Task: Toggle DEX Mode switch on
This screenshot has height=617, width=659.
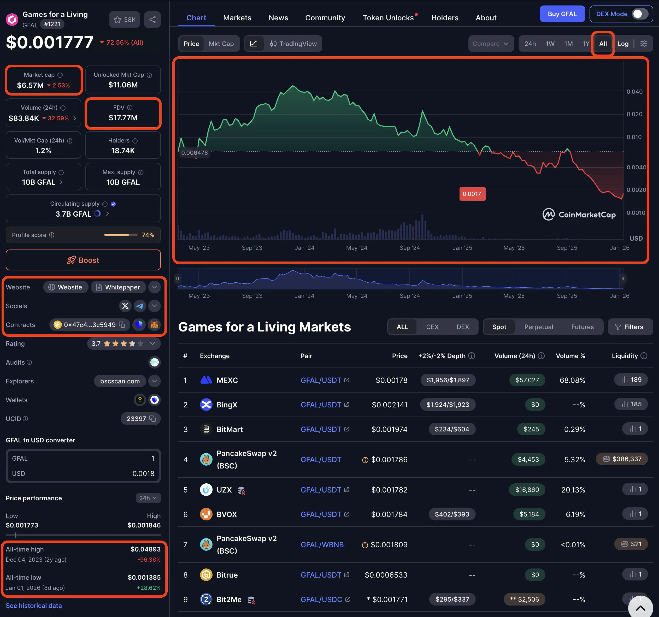Action: tap(640, 14)
